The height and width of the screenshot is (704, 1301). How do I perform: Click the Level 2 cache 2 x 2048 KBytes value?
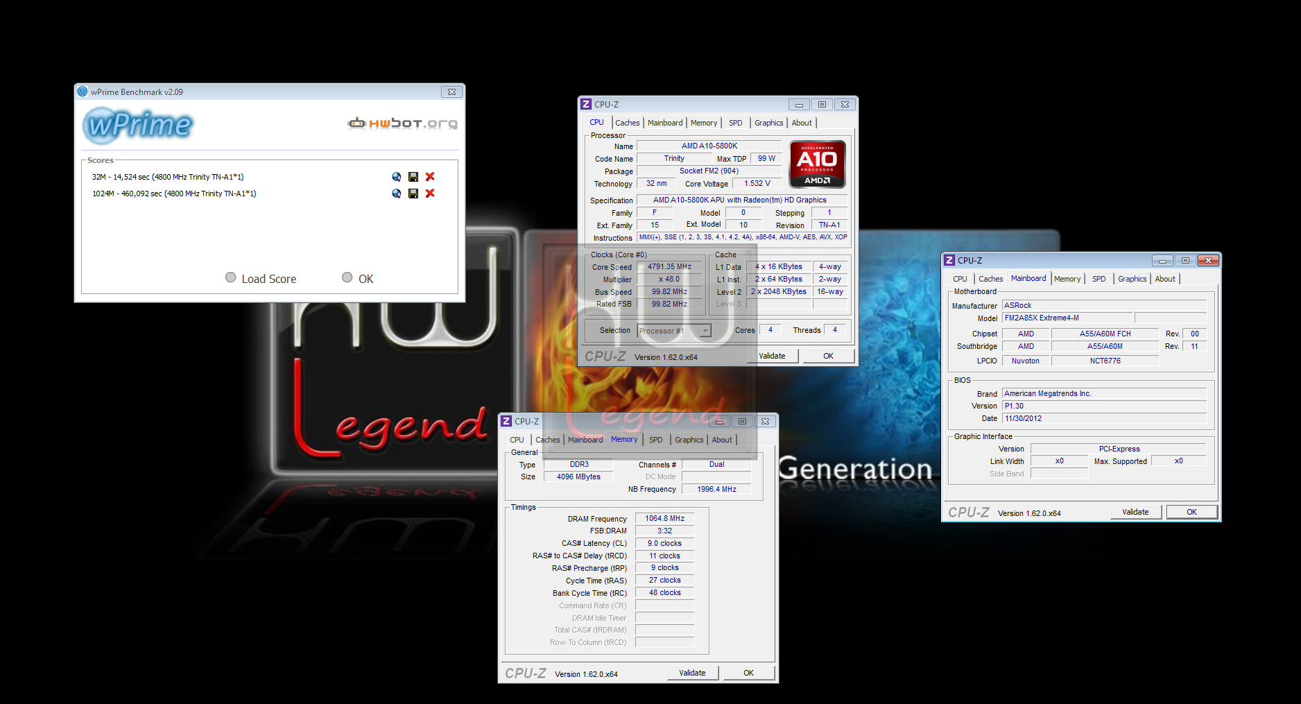[778, 291]
